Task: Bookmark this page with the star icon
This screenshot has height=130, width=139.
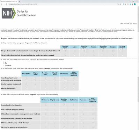Action: 120,4
